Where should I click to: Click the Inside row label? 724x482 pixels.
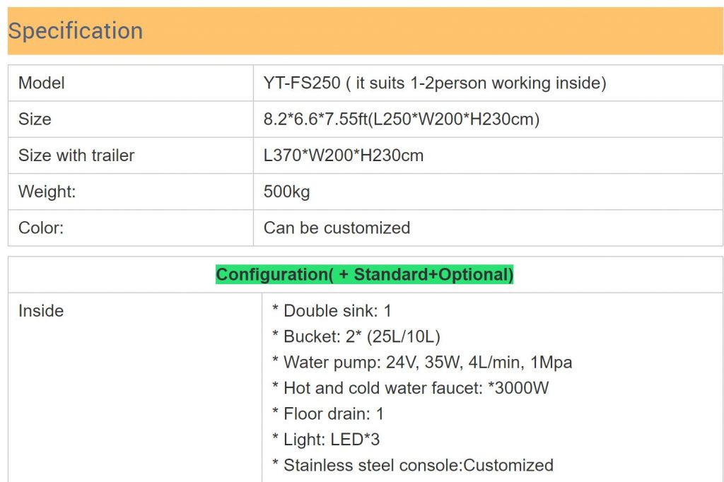coord(41,311)
